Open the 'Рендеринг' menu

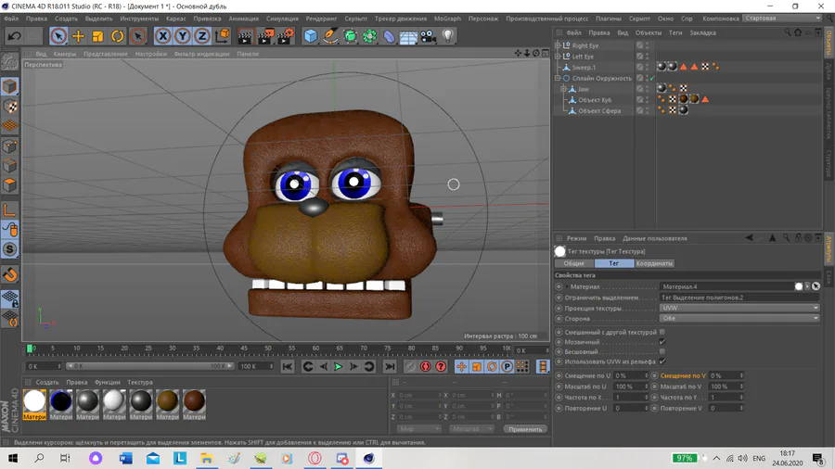[321, 19]
